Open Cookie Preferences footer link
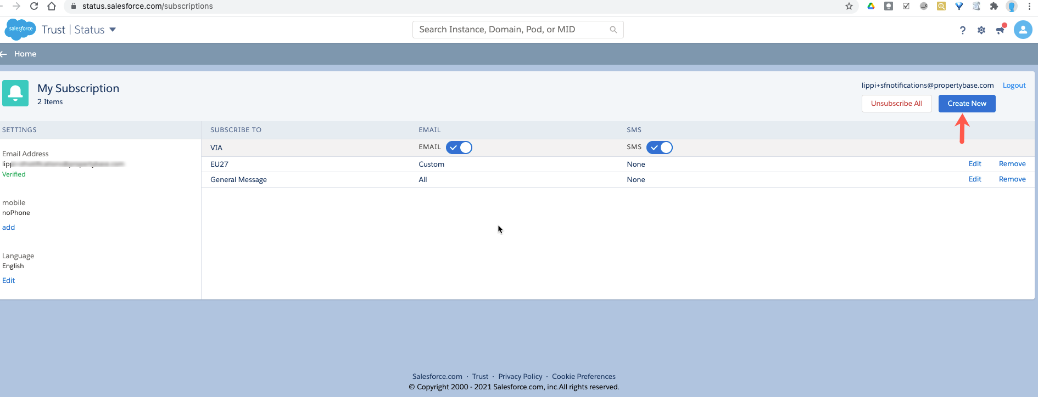The height and width of the screenshot is (397, 1038). click(x=583, y=377)
